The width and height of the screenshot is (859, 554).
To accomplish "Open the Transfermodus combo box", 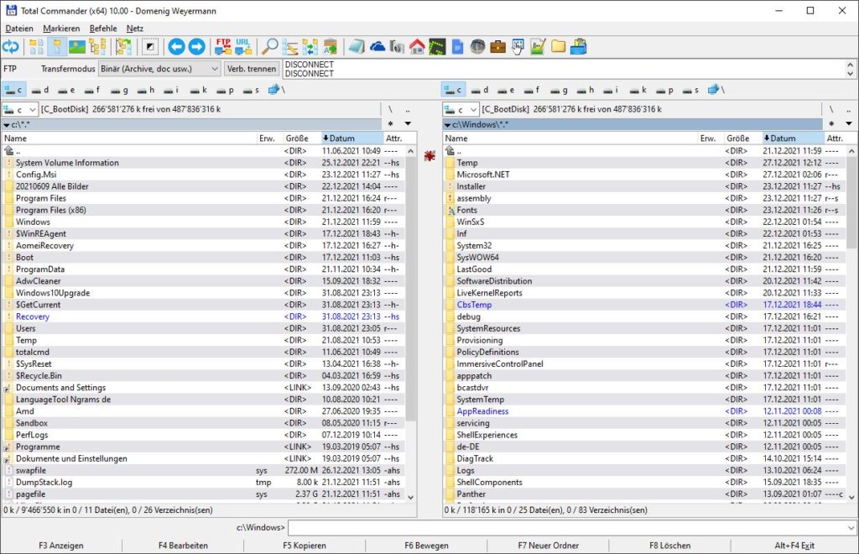I will click(x=159, y=69).
